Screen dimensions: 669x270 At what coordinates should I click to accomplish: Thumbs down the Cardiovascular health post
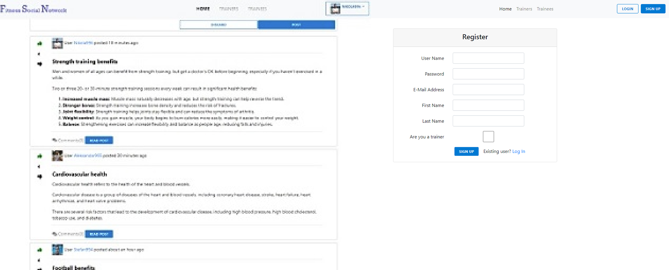tap(40, 176)
